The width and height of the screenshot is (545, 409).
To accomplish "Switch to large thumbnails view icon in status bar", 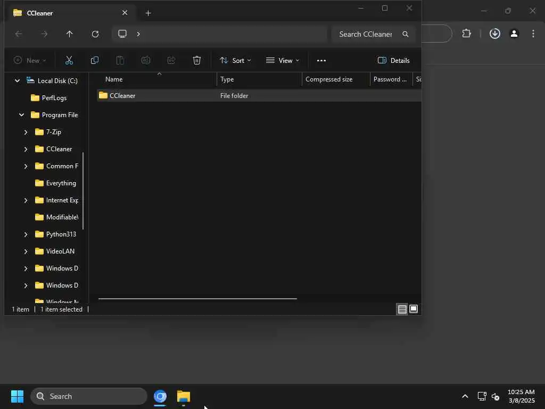I will (414, 309).
